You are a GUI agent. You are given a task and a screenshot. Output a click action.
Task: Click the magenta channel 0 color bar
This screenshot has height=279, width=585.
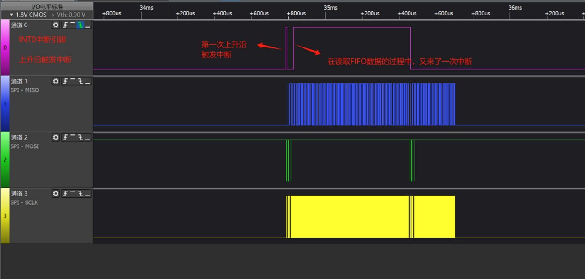[x=5, y=47]
